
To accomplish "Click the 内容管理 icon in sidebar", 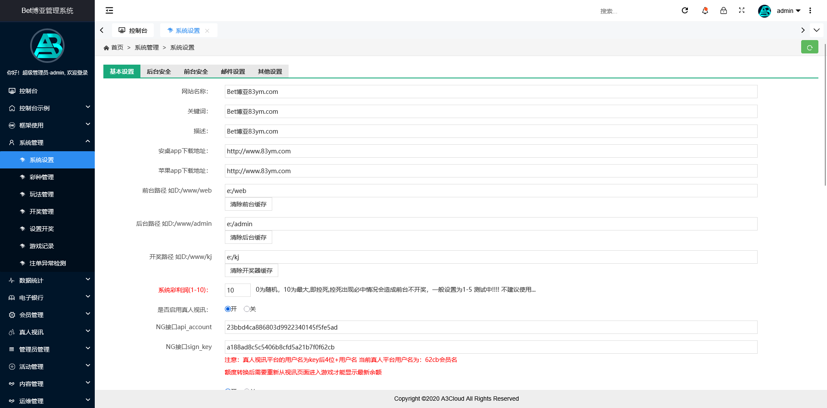I will (x=12, y=384).
